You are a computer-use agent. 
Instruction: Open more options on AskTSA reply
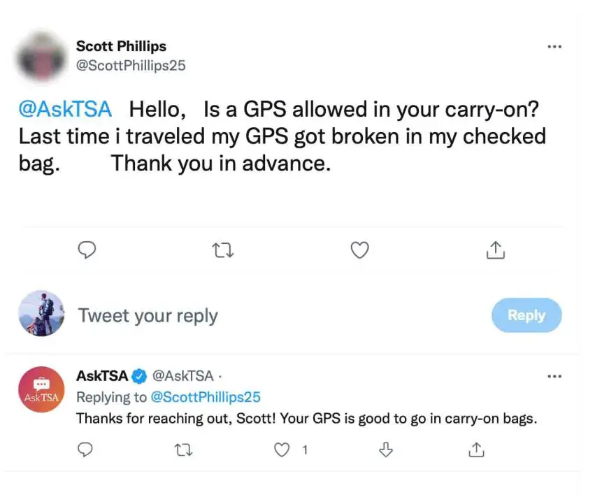click(554, 376)
